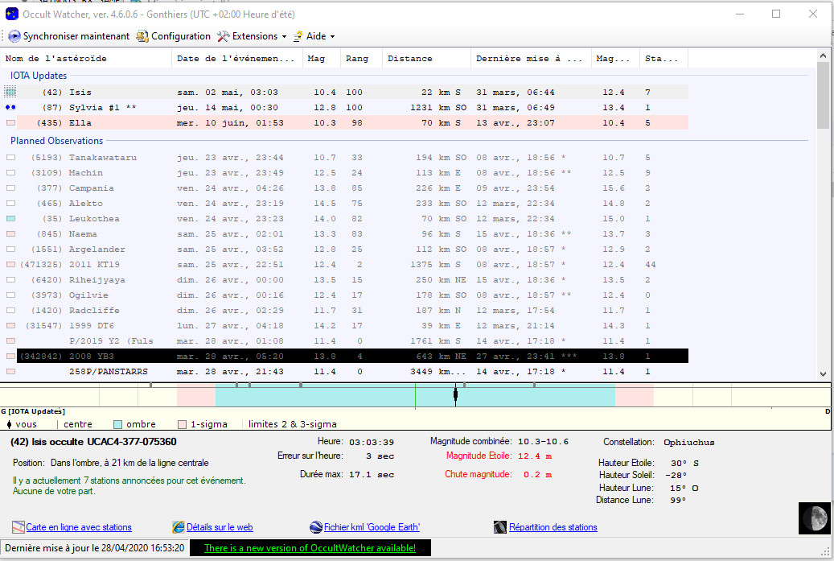The height and width of the screenshot is (561, 834).
Task: Click status box for (3973) Ogilvie
Action: click(10, 295)
